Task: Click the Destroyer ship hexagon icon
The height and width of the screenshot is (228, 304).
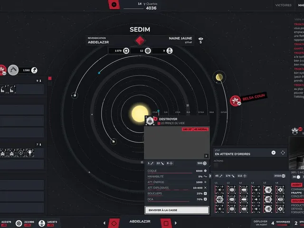Action: (x=150, y=121)
